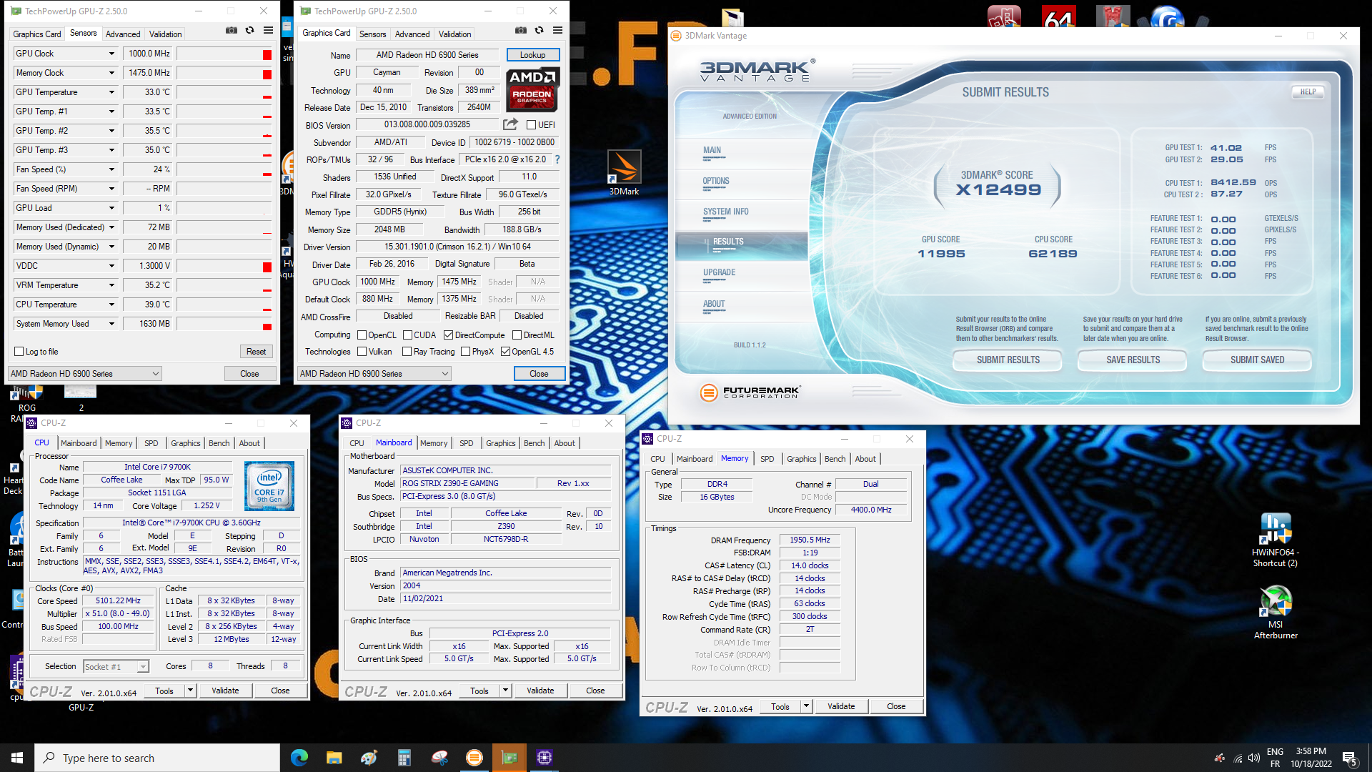Click the refresh icon in GPU-Z Graphics Card window
Image resolution: width=1372 pixels, height=772 pixels.
point(539,30)
